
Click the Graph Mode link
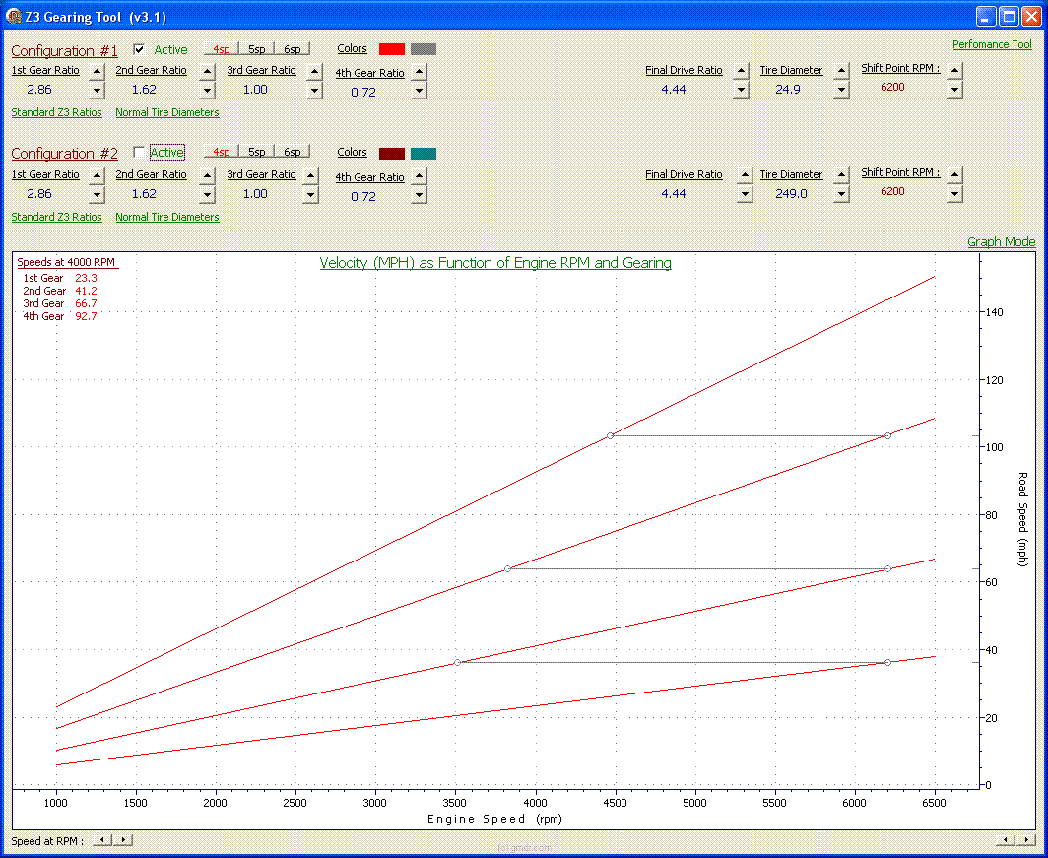pos(1001,241)
